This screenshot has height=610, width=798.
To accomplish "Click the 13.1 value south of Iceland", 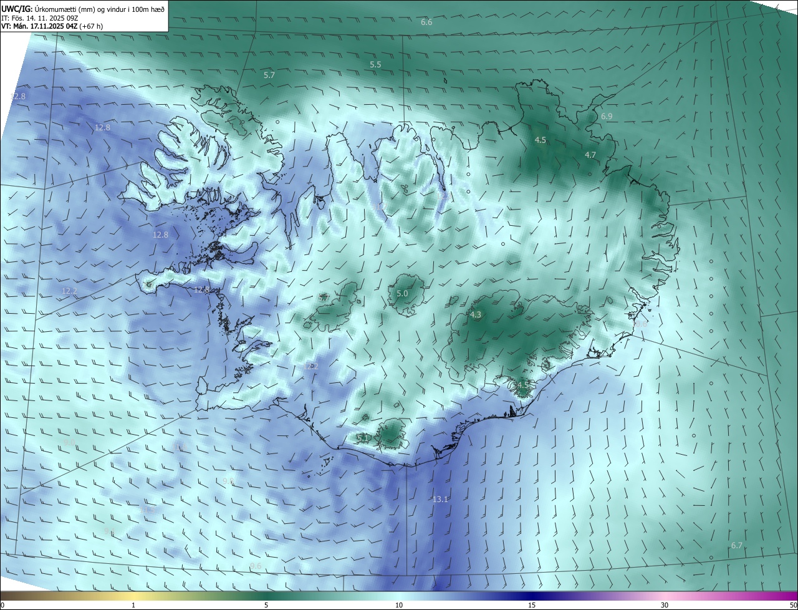I will coord(440,499).
